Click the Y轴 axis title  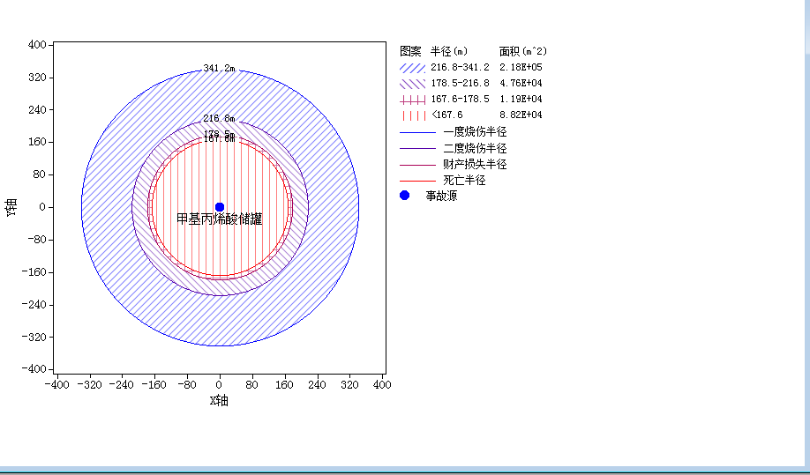11,207
